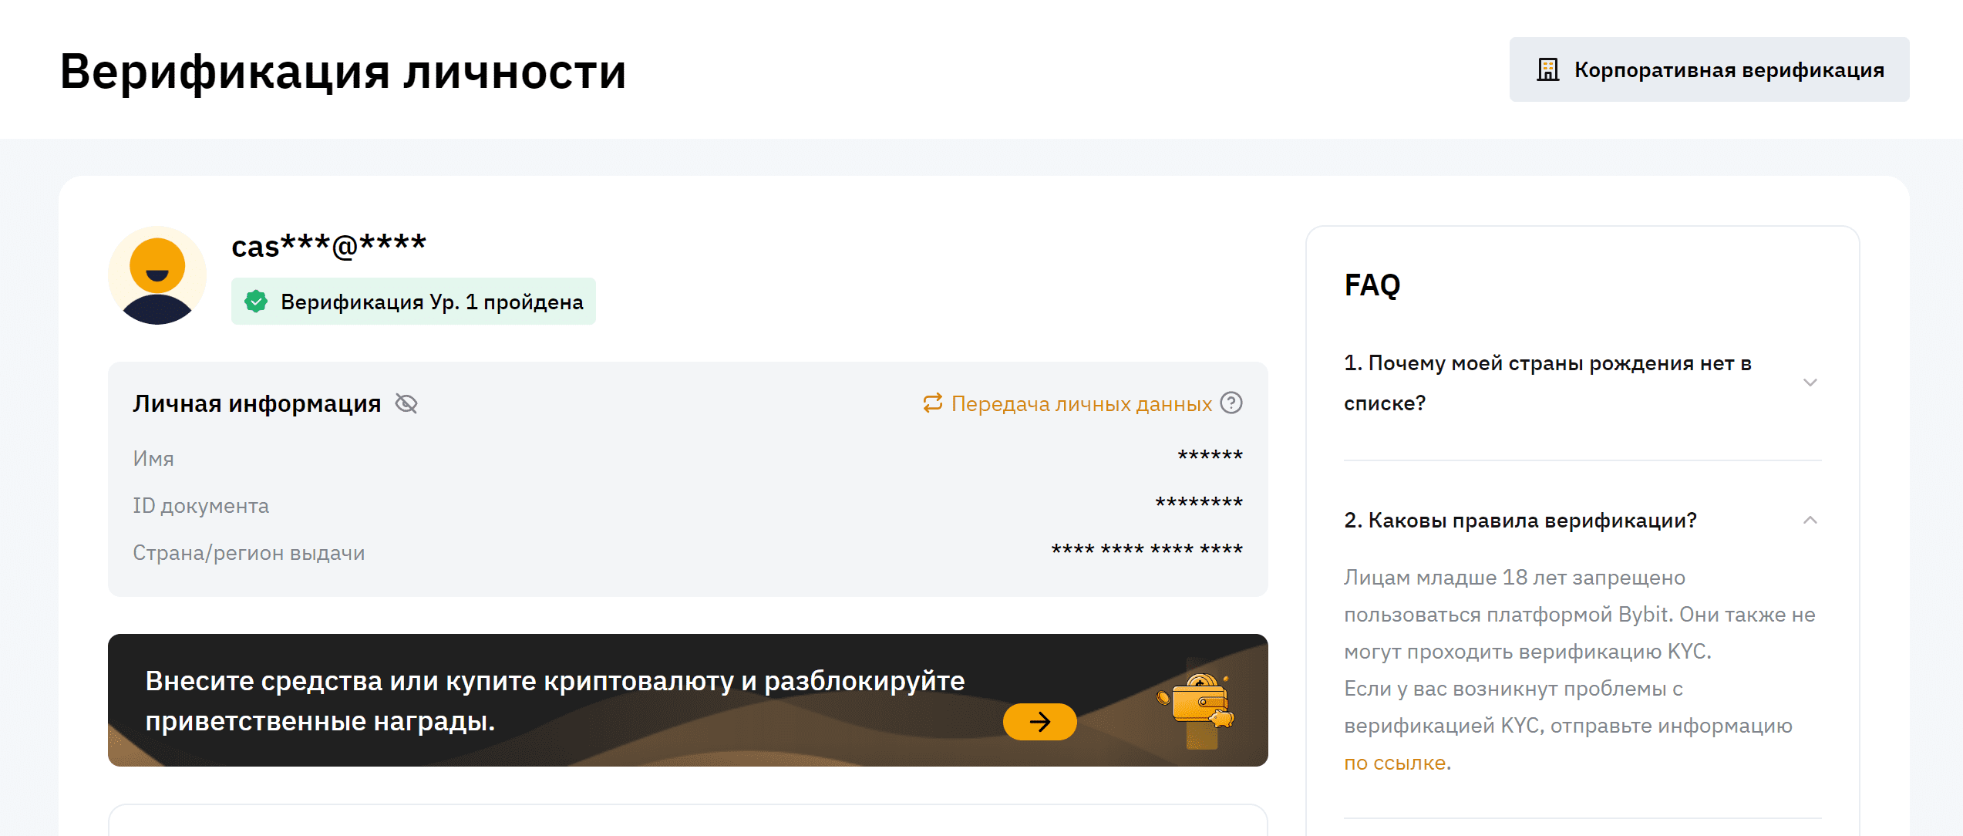
Task: Click the masked Имя value
Action: point(1210,456)
